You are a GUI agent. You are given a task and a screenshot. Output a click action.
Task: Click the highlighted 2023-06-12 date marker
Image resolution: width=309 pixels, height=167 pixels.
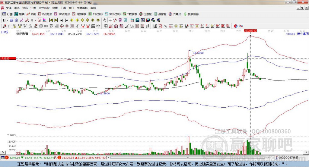pyautogui.click(x=250, y=31)
